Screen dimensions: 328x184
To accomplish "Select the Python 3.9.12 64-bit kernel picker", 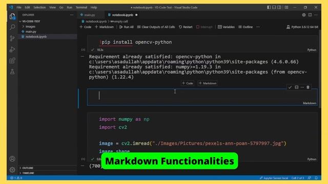I will (302, 27).
